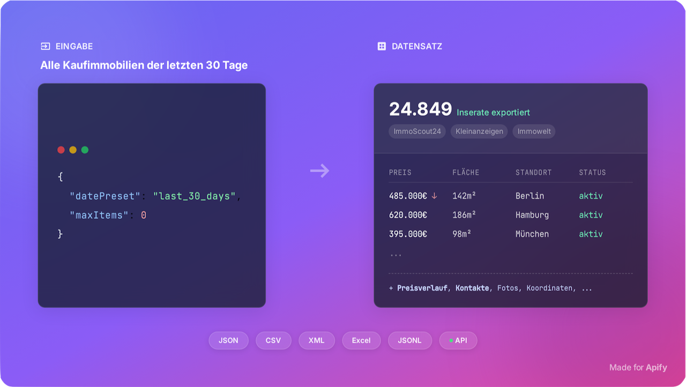Screen dimensions: 686x387
Task: Click the "last_30_days" value in code
Action: [x=195, y=196]
